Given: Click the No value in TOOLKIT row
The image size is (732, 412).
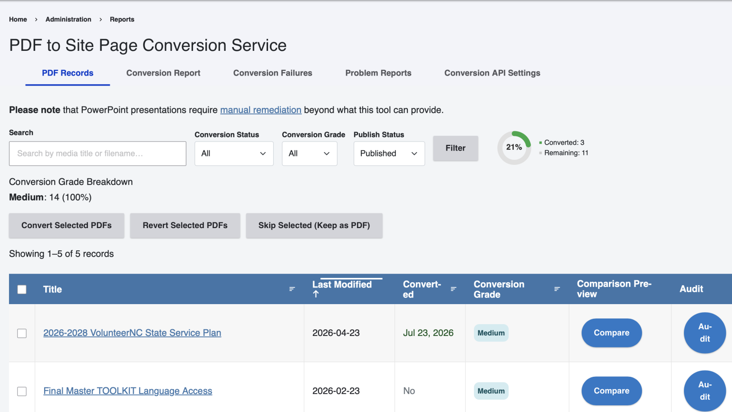Looking at the screenshot, I should click(x=409, y=391).
